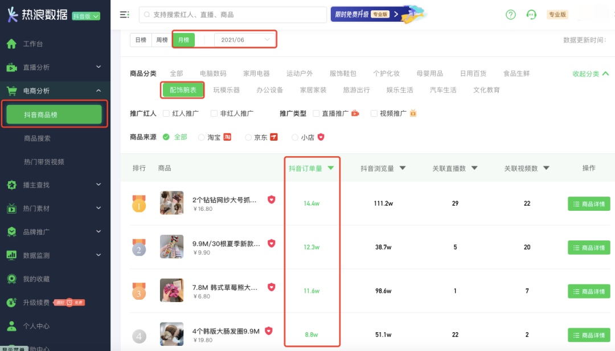Open 抖音商品榜 in sidebar
The height and width of the screenshot is (351, 615).
click(x=54, y=115)
